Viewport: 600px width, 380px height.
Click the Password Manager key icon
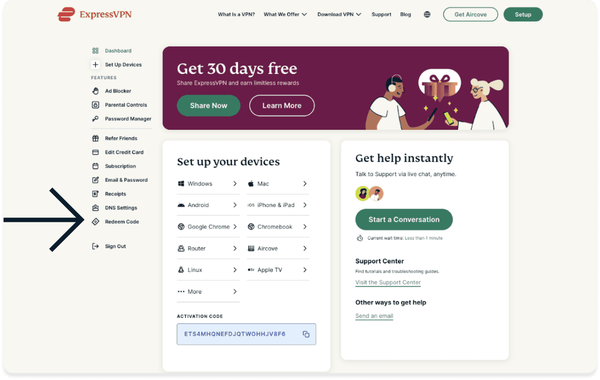pyautogui.click(x=95, y=119)
